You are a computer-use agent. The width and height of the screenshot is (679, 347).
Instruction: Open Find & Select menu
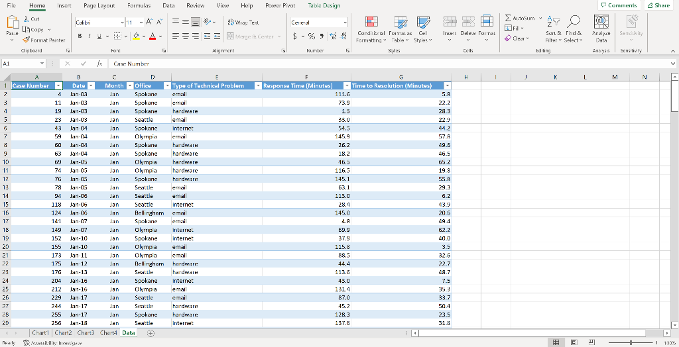pos(574,29)
